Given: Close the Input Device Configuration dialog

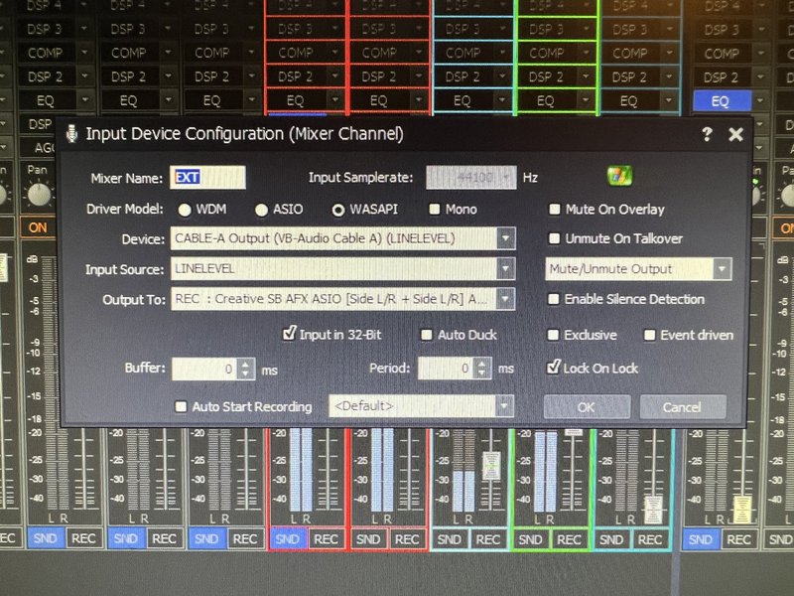Looking at the screenshot, I should pyautogui.click(x=735, y=134).
